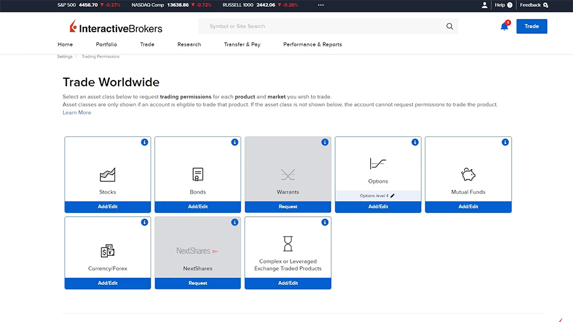Screen dimensions: 573x322
Task: Click Request under NextShares
Action: click(198, 283)
